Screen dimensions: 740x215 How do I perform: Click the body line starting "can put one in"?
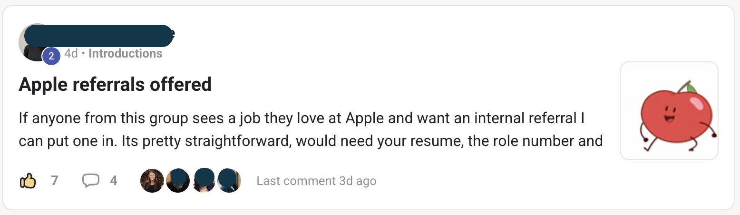[x=311, y=141]
